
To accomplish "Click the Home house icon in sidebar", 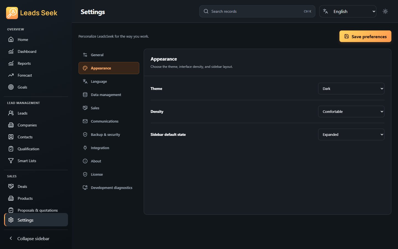I will 11,40.
